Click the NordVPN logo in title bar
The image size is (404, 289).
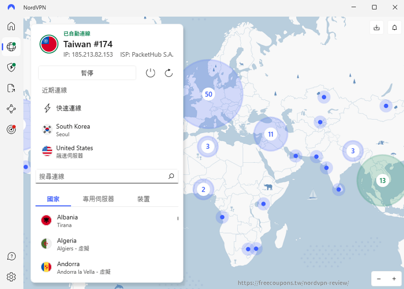tap(11, 7)
